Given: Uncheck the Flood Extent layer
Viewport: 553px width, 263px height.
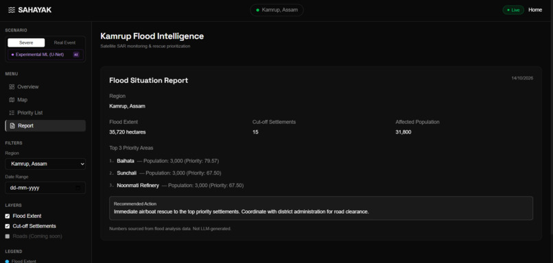Looking at the screenshot, I should tap(8, 216).
